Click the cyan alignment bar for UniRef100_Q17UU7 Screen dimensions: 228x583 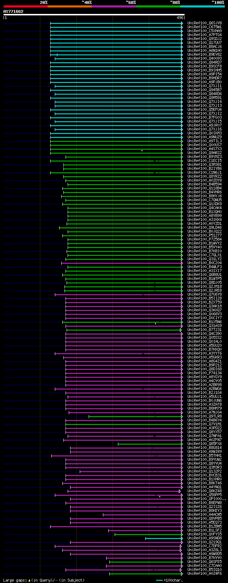[x=116, y=43]
